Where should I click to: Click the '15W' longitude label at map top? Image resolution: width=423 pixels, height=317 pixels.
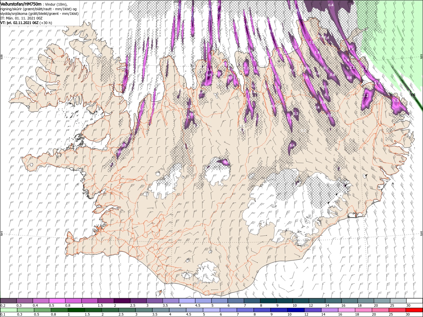pyautogui.click(x=350, y=1)
